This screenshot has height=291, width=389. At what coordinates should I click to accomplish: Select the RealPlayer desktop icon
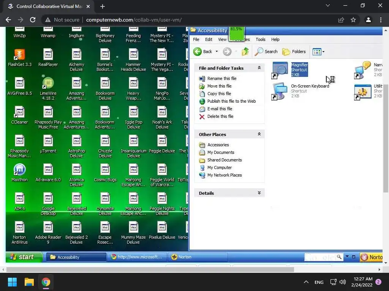[x=48, y=58]
